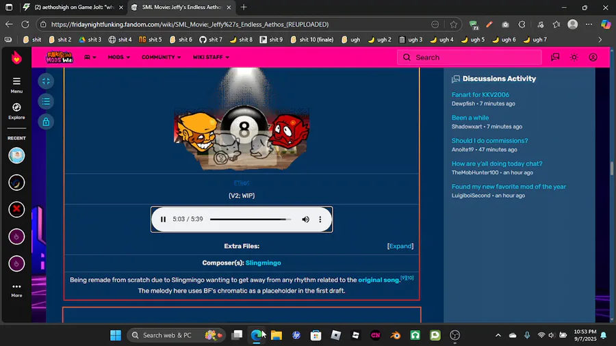Screen dimensions: 616x346
Task: Click the wiki Search field
Action: [x=470, y=57]
